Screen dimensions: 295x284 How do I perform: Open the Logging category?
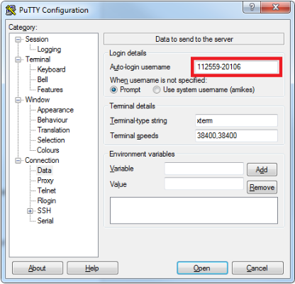point(49,50)
